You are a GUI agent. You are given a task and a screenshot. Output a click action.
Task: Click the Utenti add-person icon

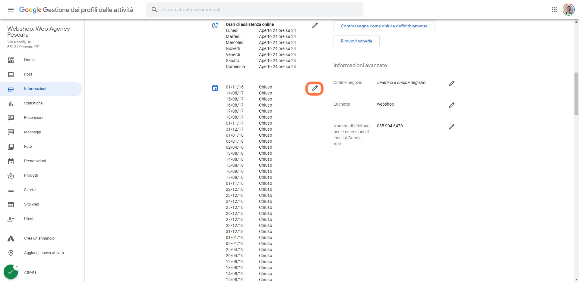(11, 219)
